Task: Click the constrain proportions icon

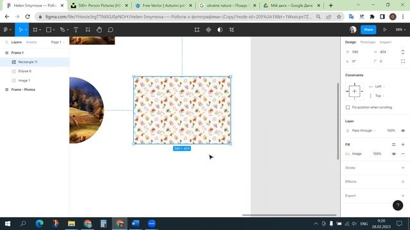Action: coord(403,52)
